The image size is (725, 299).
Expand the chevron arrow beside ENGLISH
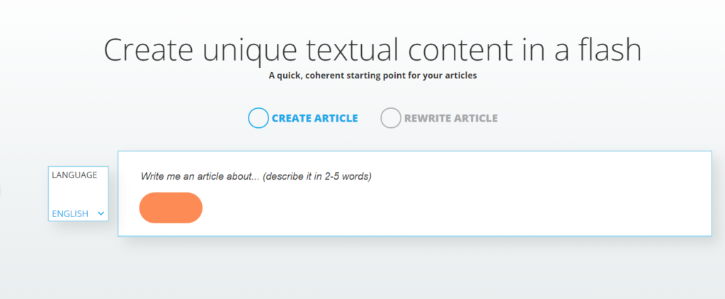(x=101, y=213)
